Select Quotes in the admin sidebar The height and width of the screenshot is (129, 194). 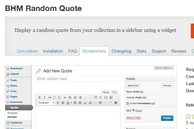(18, 107)
